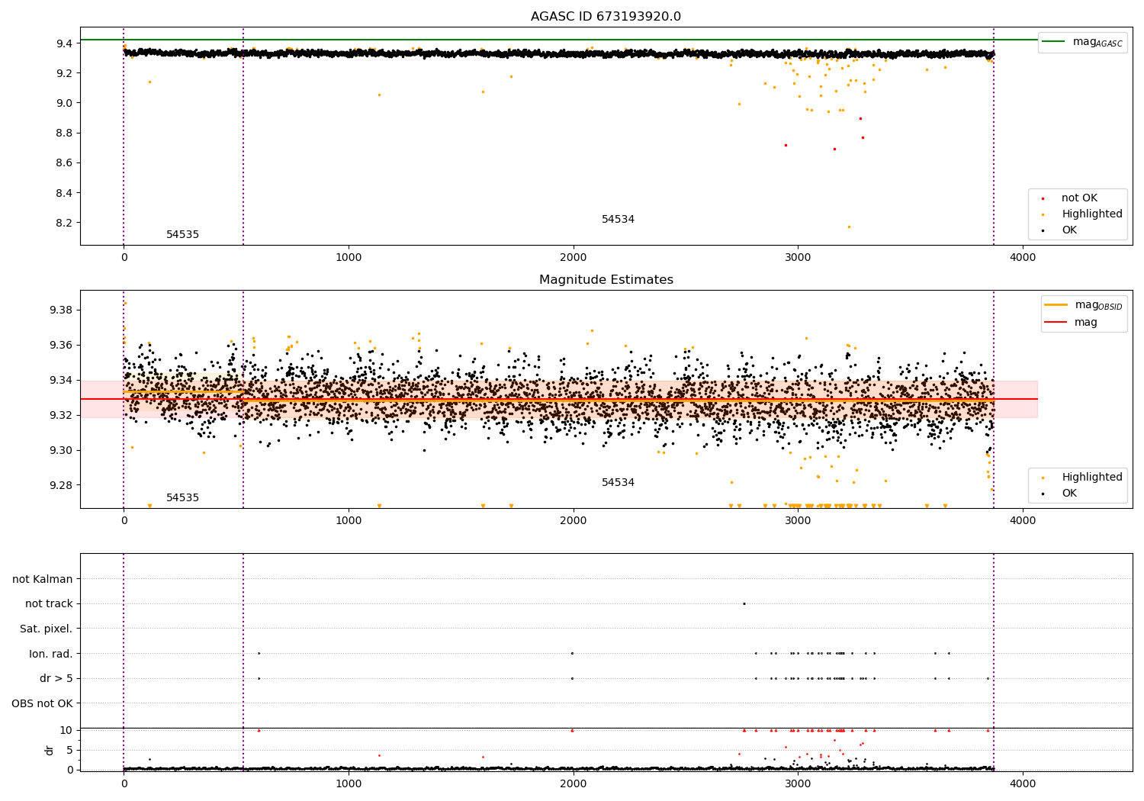Click the 9.4 tick on top y-axis
Viewport: 1144px width, 801px height.
tap(66, 43)
